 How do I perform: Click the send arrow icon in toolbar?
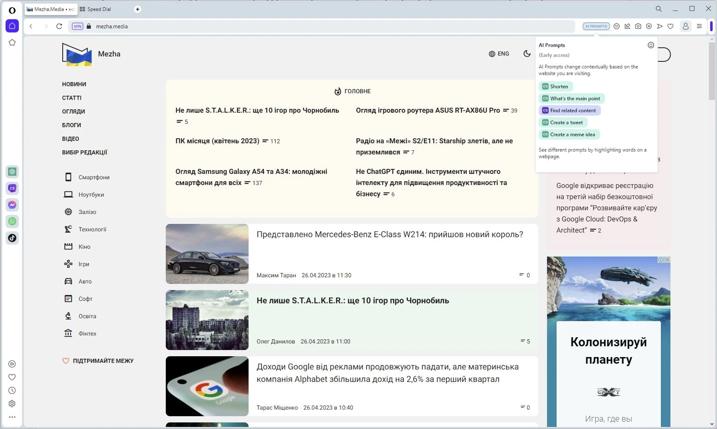pyautogui.click(x=660, y=26)
